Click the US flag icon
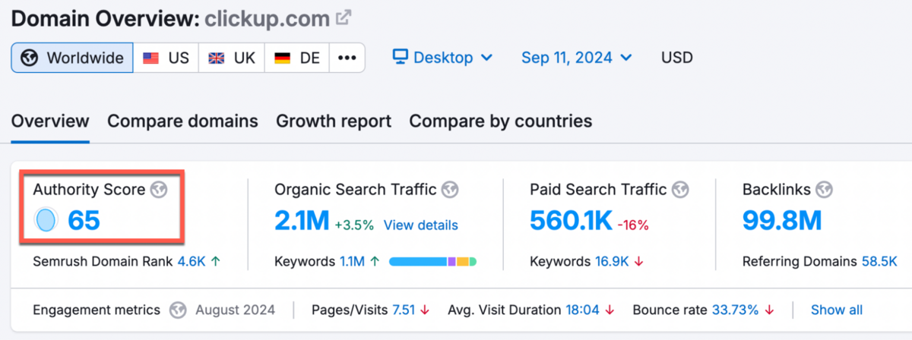This screenshot has height=340, width=912. pos(150,58)
